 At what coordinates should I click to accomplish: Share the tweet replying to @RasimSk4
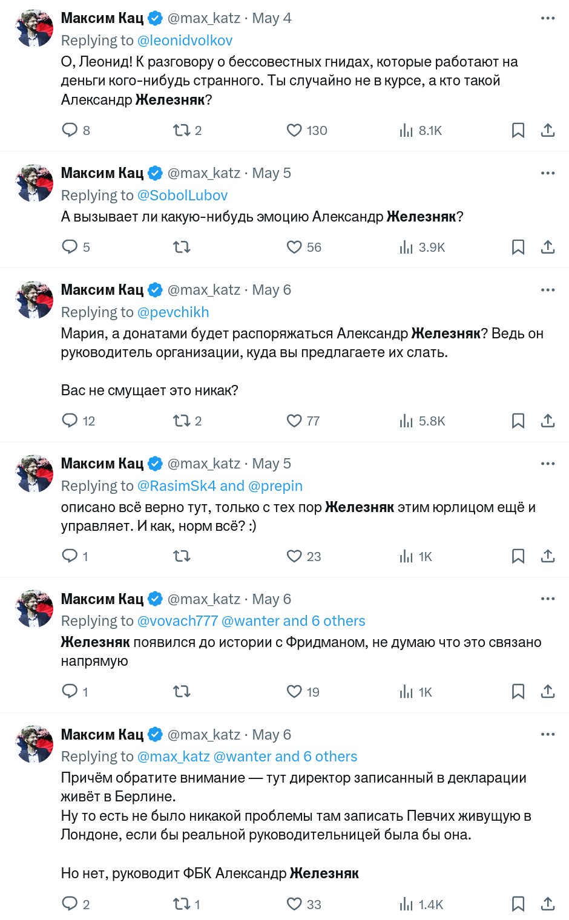[x=548, y=556]
